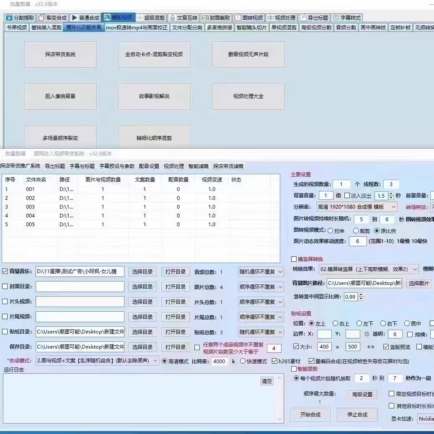The width and height of the screenshot is (434, 434).
Task: Open the 图转视频 tool
Action: pos(249,18)
